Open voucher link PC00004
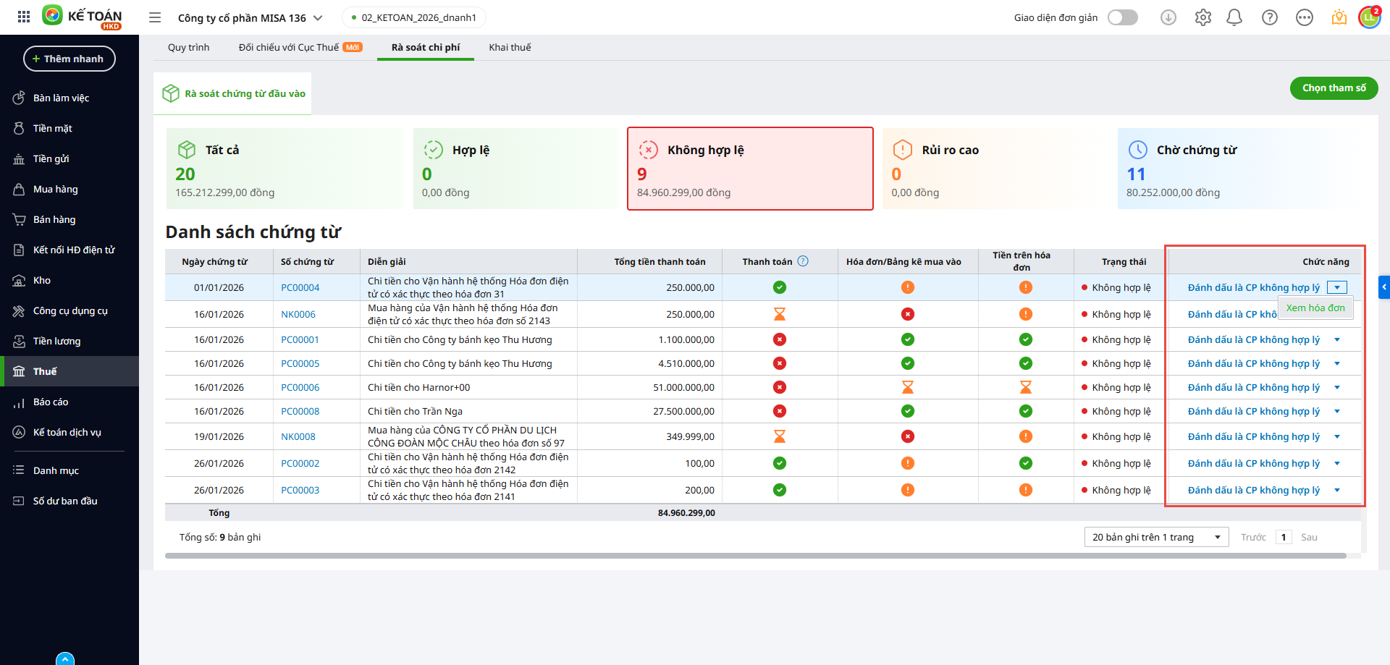Viewport: 1390px width, 665px height. tap(300, 287)
